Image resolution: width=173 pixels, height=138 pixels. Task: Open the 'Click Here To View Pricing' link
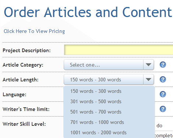click(x=34, y=31)
